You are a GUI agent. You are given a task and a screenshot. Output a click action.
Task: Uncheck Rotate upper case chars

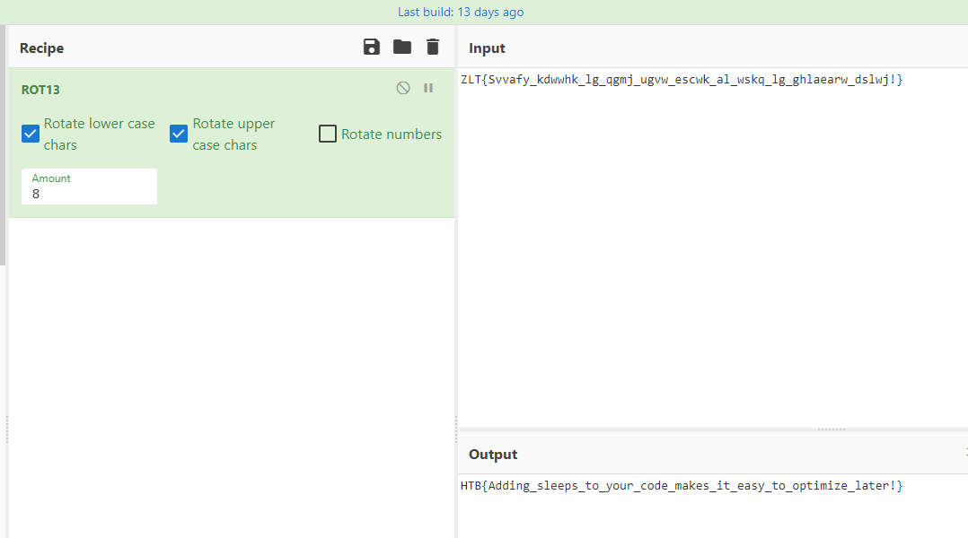(179, 134)
